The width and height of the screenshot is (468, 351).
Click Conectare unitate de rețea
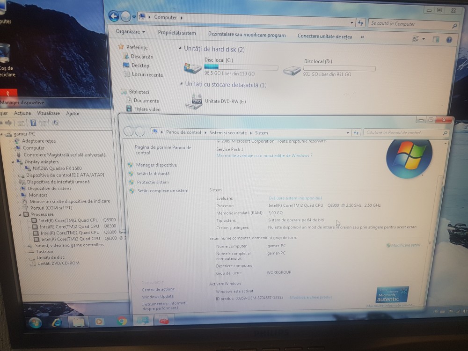(325, 37)
